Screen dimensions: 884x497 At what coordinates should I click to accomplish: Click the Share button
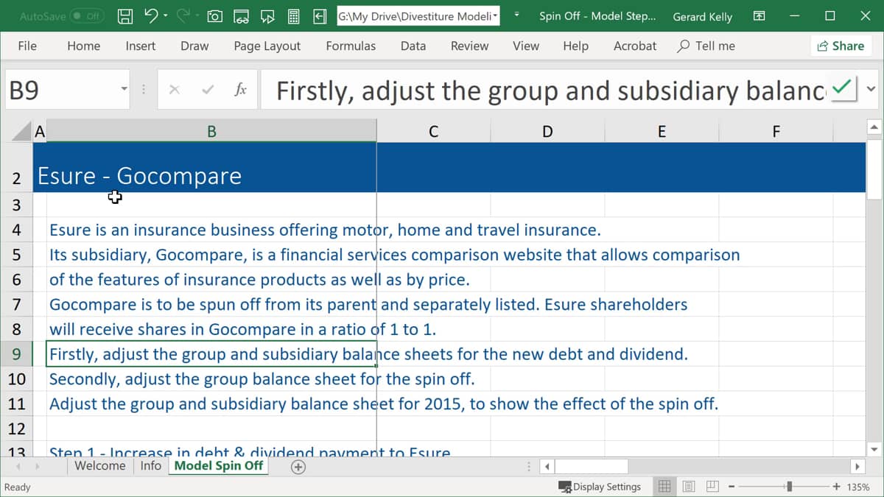tap(840, 46)
